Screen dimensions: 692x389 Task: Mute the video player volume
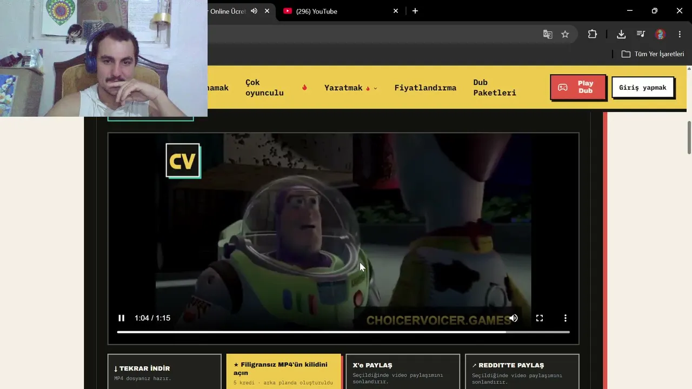(514, 318)
